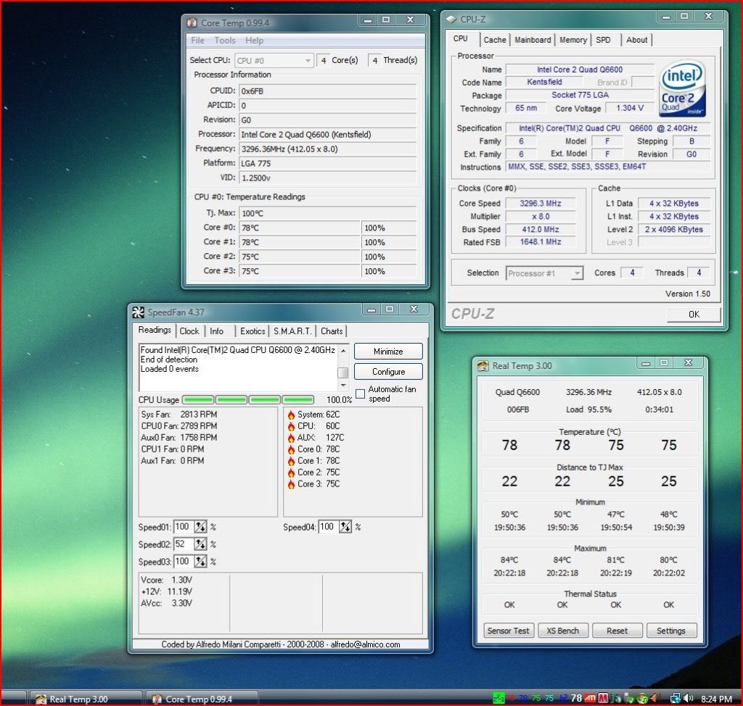The height and width of the screenshot is (706, 743).
Task: Switch to the Clock tab in SpeedFan
Action: tap(189, 331)
